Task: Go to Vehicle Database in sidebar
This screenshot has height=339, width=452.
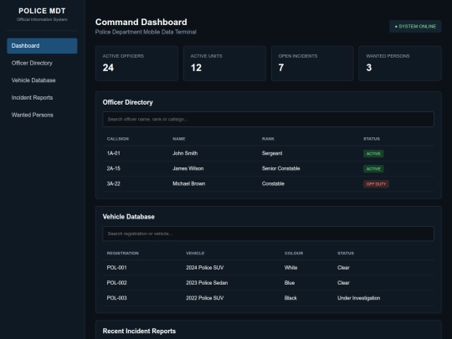Action: 42,80
